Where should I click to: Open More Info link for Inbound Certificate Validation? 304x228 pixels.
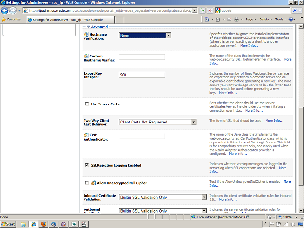point(228,199)
